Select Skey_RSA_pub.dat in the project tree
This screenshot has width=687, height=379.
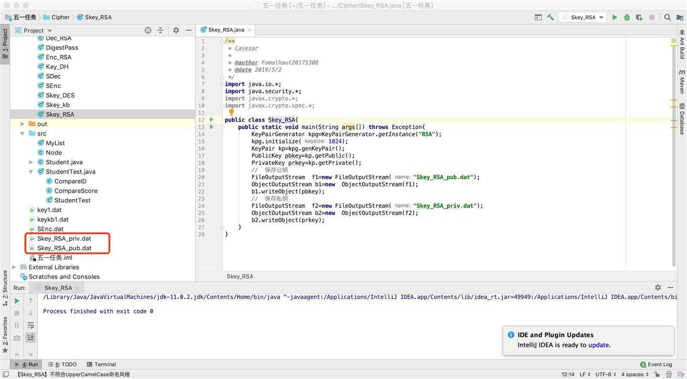coord(64,248)
